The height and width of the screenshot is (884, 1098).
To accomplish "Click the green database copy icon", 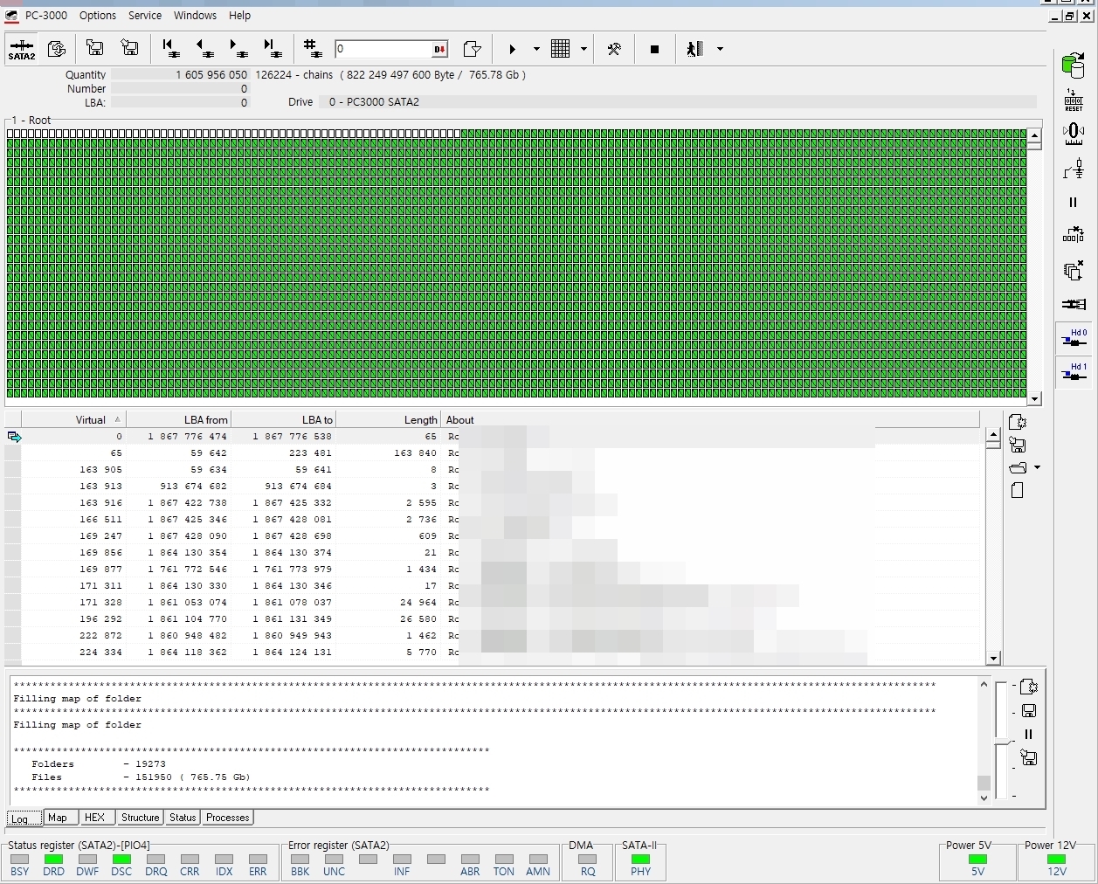I will click(1074, 65).
